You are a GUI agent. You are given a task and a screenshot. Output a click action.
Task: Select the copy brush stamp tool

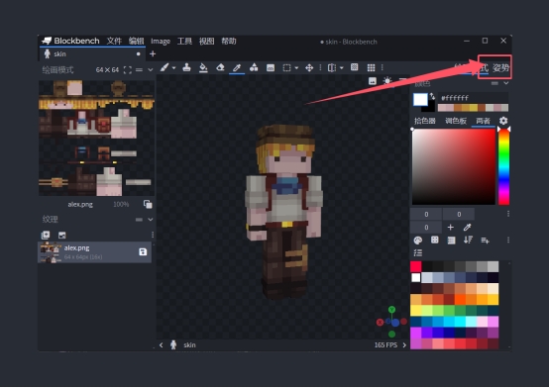pos(186,67)
